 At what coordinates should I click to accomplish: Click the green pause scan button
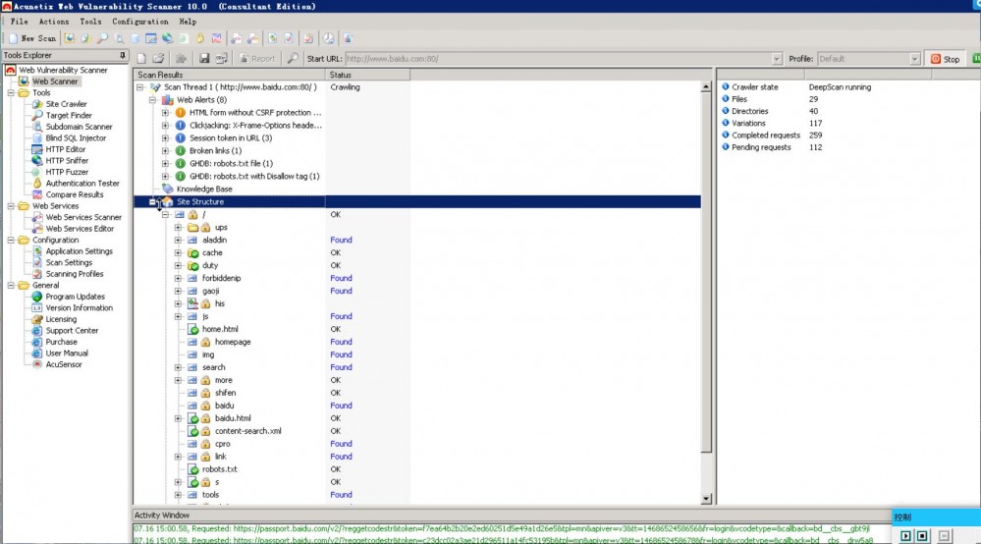pyautogui.click(x=976, y=59)
